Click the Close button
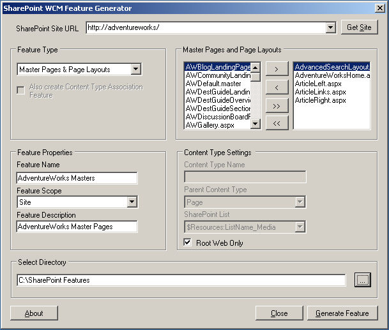389x330 pixels. click(x=279, y=313)
